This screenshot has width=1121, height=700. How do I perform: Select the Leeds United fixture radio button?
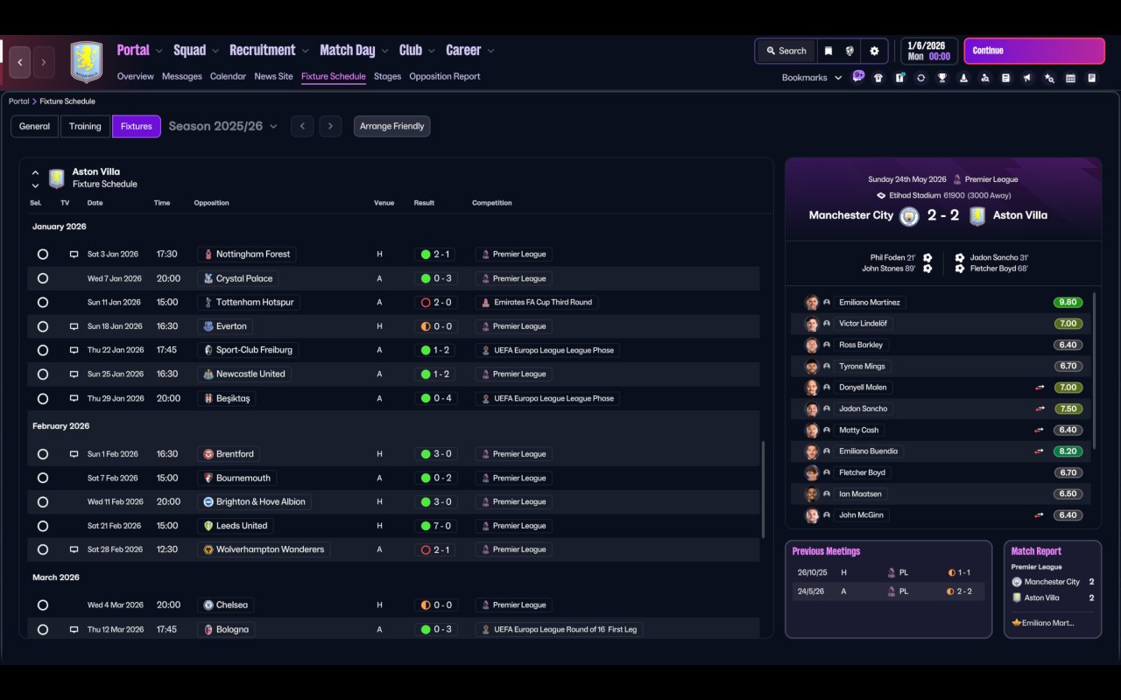pos(42,526)
